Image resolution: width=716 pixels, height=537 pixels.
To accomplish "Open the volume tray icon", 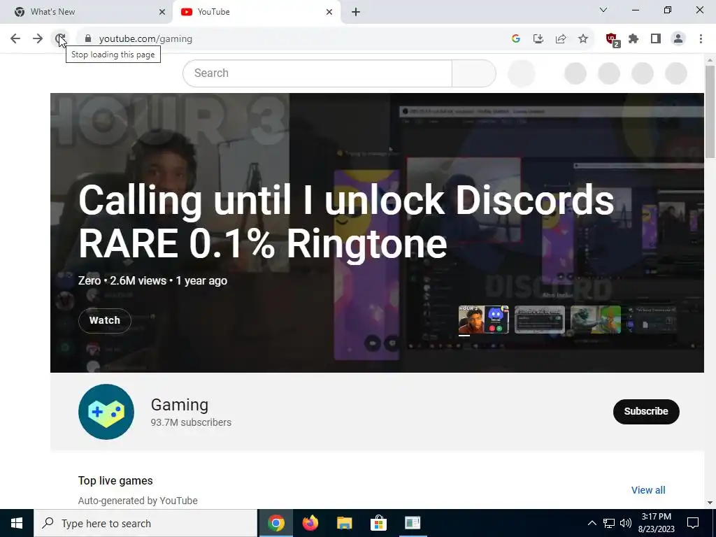I will coord(626,523).
